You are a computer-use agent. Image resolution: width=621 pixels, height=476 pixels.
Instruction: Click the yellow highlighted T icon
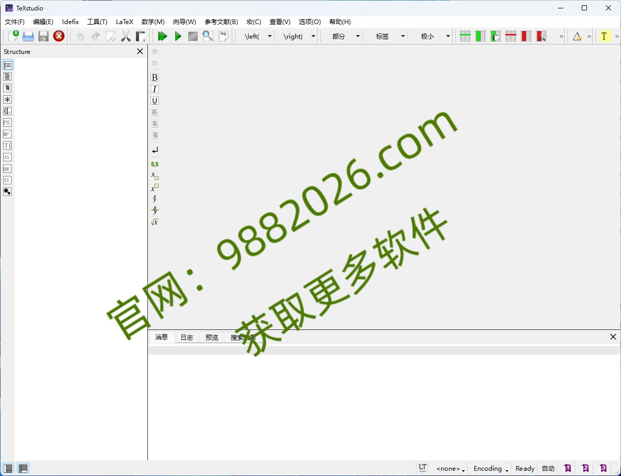point(604,36)
